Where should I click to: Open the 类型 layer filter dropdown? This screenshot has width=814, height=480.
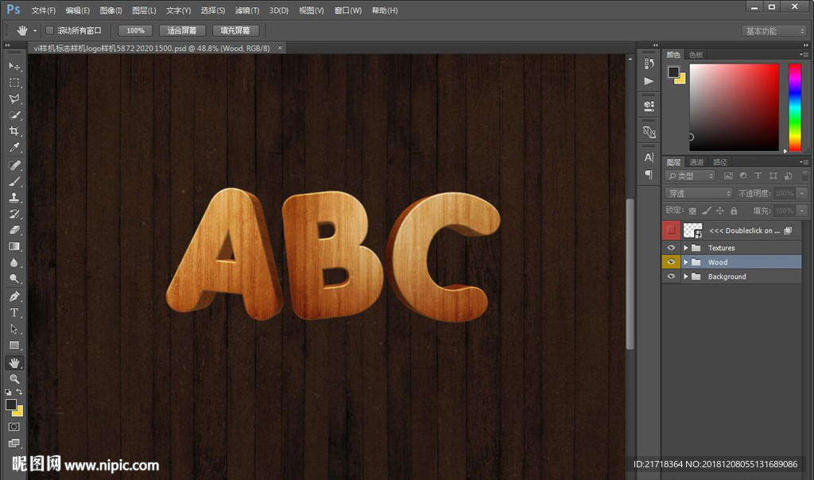(690, 176)
